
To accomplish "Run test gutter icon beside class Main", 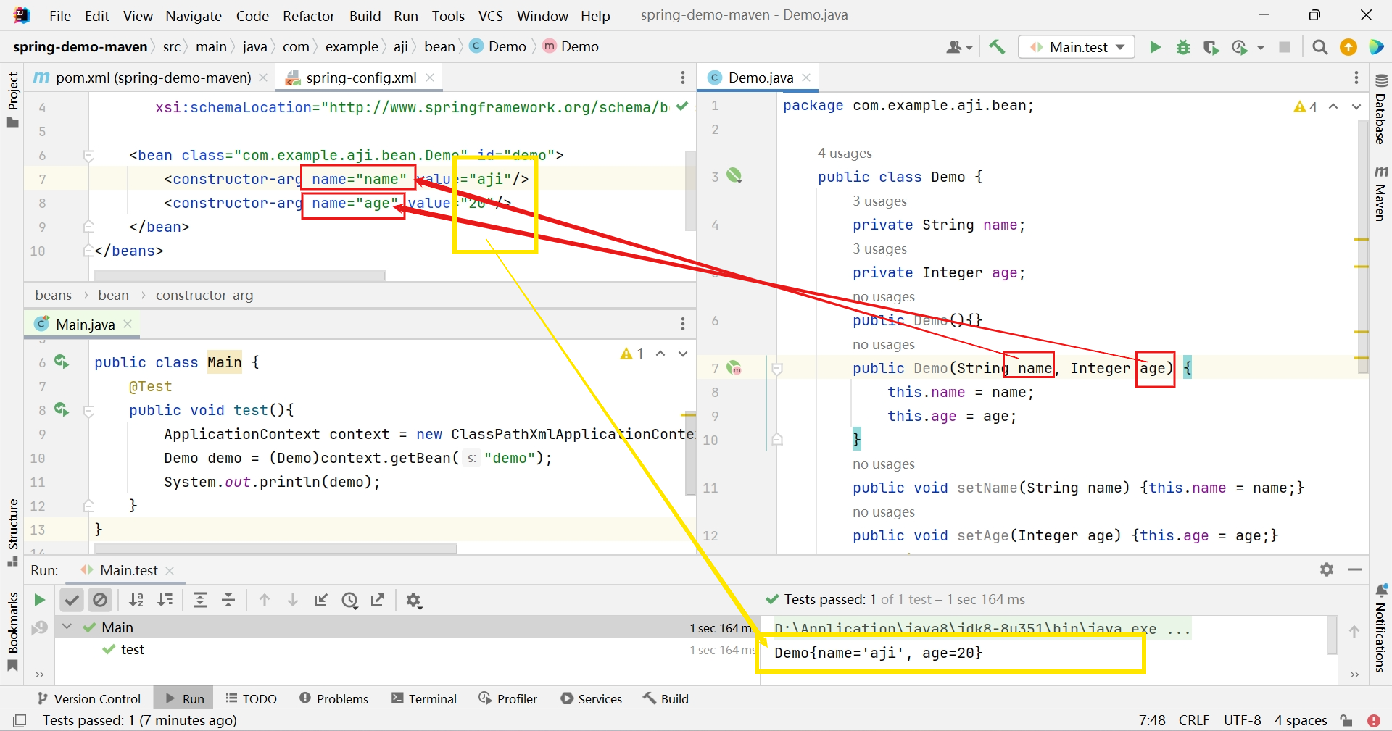I will (62, 362).
